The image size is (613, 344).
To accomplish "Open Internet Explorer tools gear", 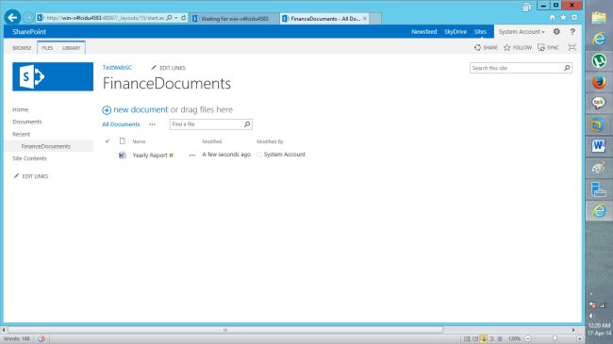I will 574,18.
